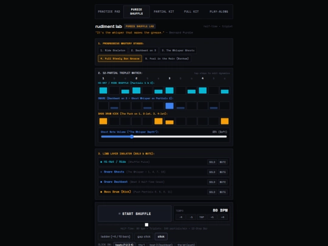Select stage 5 Fool in the Rain
The height and width of the screenshot is (246, 328).
coord(167,58)
